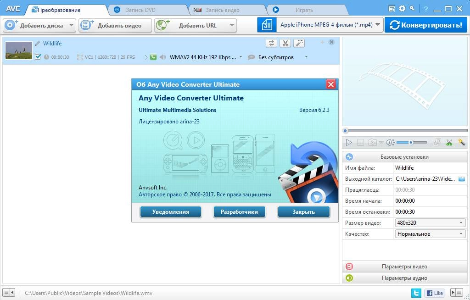Start conversion with Конвертировать! button
The width and height of the screenshot is (470, 300).
[425, 25]
